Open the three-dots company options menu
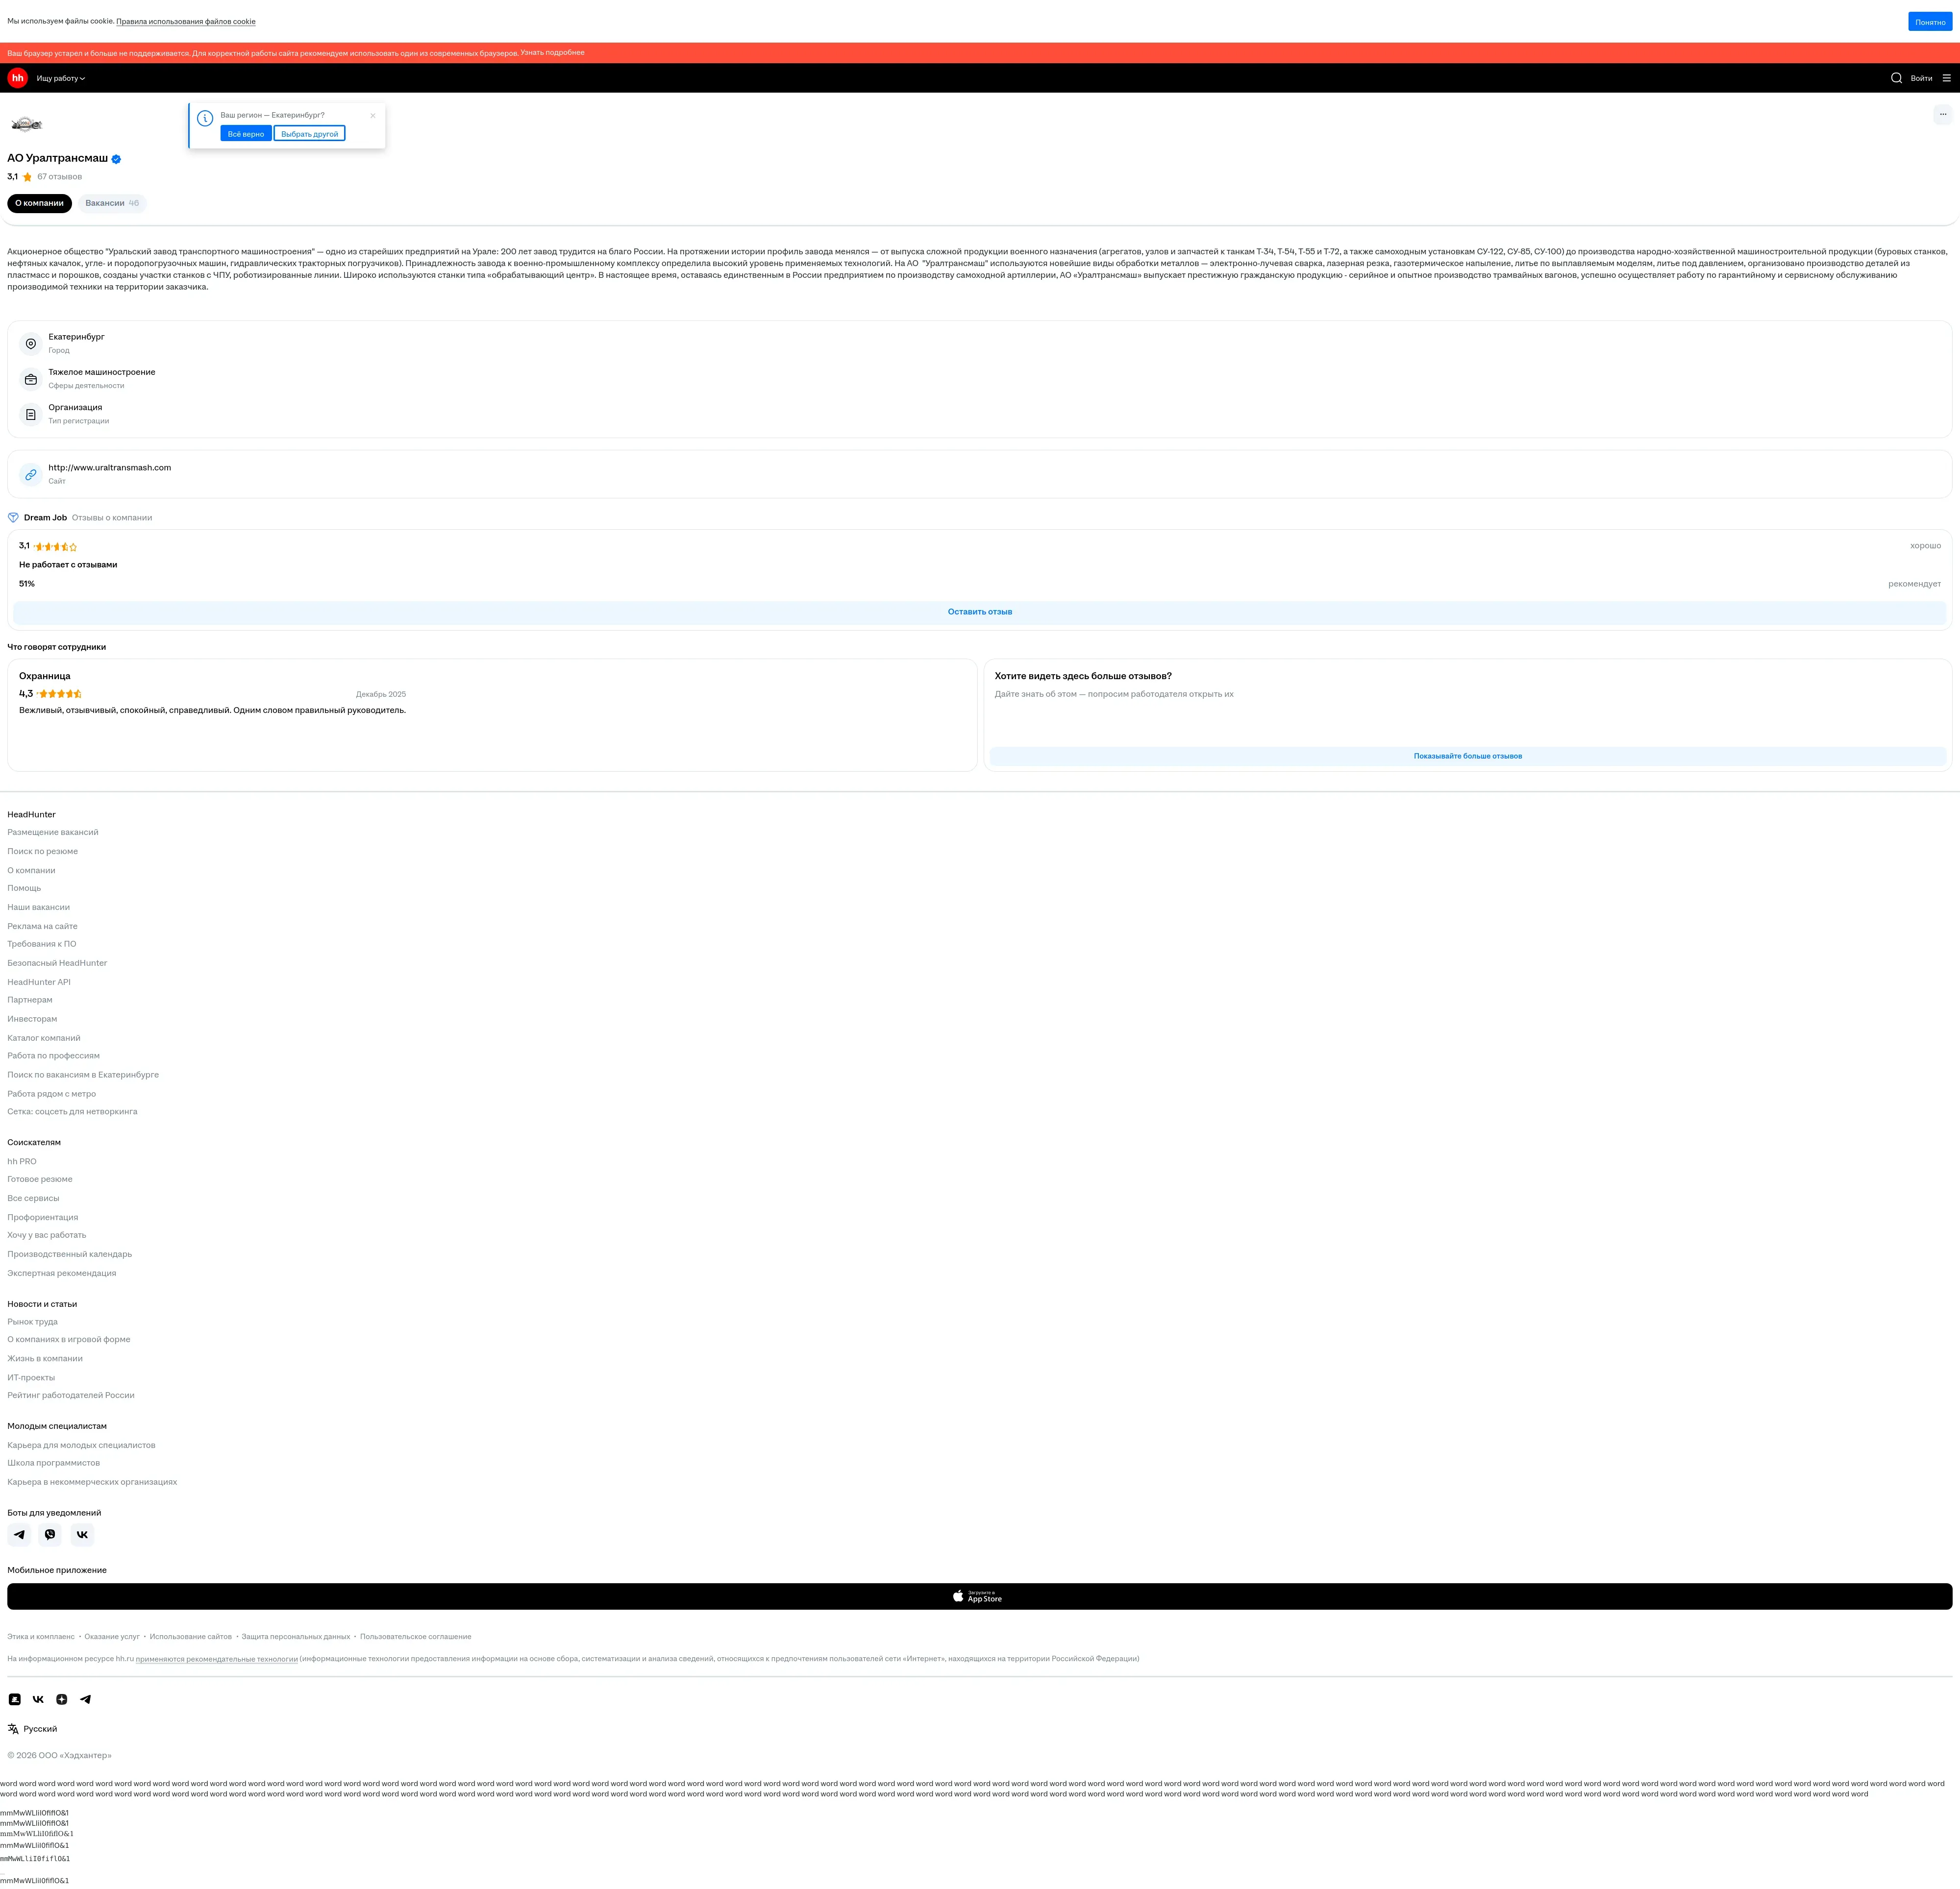The height and width of the screenshot is (1889, 1960). coord(1942,114)
